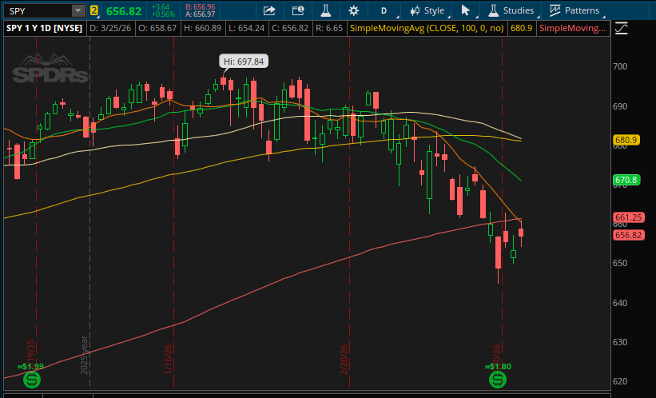Image resolution: width=656 pixels, height=398 pixels.
Task: Click the yellow number 2 link badge
Action: 94,11
